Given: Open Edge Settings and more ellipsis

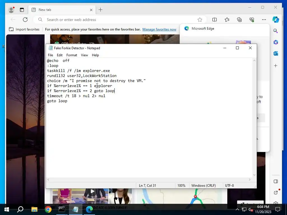Looking at the screenshot, I should pyautogui.click(x=264, y=20).
